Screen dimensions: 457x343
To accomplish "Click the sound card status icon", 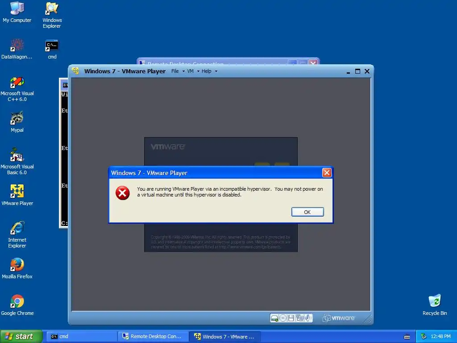I will pyautogui.click(x=308, y=318).
